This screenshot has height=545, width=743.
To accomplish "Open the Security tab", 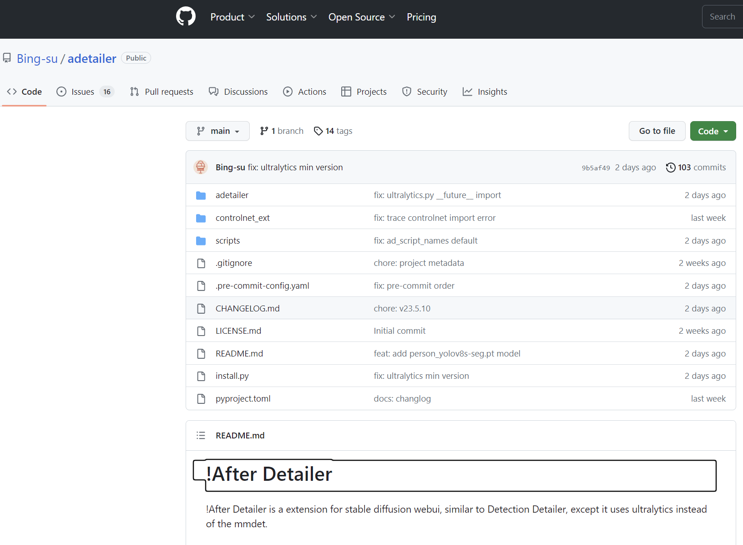I will 425,92.
